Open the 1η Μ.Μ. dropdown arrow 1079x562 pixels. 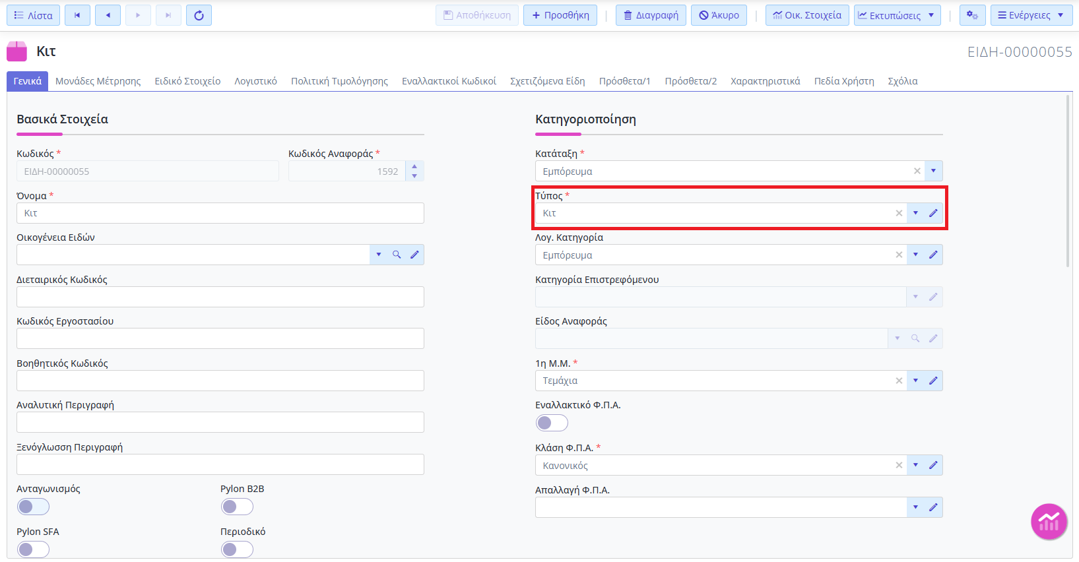pyautogui.click(x=915, y=381)
